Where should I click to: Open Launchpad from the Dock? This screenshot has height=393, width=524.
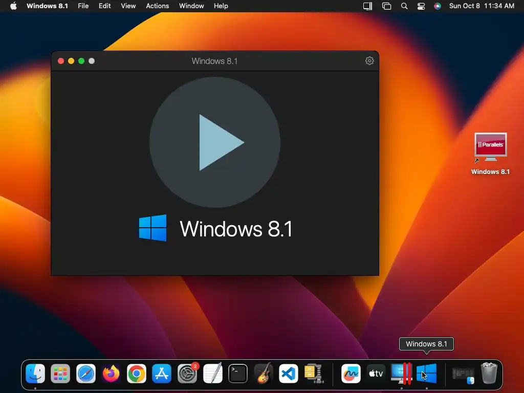60,373
